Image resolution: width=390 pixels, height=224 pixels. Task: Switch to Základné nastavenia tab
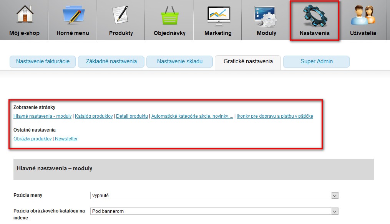(x=111, y=61)
